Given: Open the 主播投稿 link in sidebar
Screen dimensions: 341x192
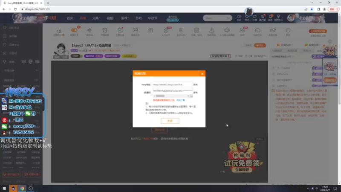Looking at the screenshot, I should (285, 45).
